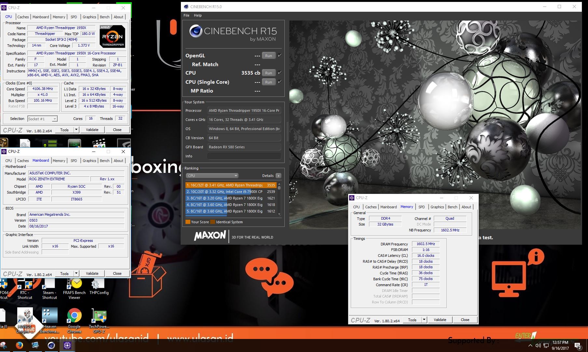Image resolution: width=588 pixels, height=352 pixels.
Task: Open network icon in system tray
Action: 546,345
